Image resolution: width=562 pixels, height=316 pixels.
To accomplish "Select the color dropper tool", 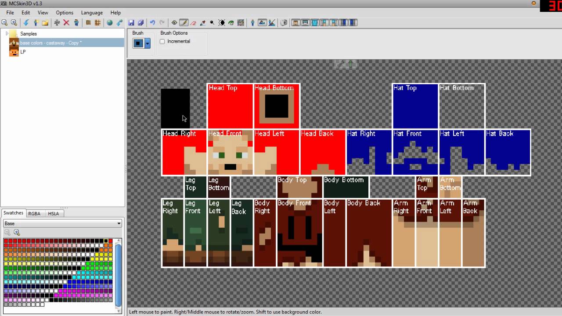I will 203,23.
